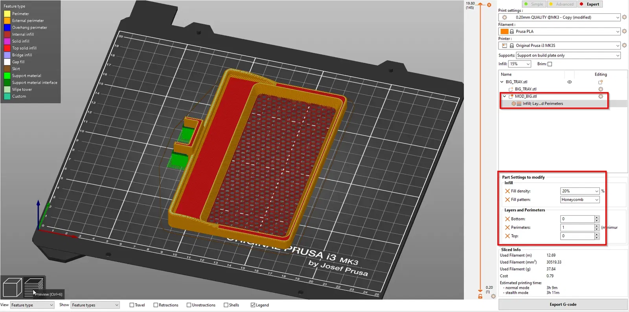Remove the Fill density parameter with its X
The width and height of the screenshot is (629, 312).
coord(507,191)
